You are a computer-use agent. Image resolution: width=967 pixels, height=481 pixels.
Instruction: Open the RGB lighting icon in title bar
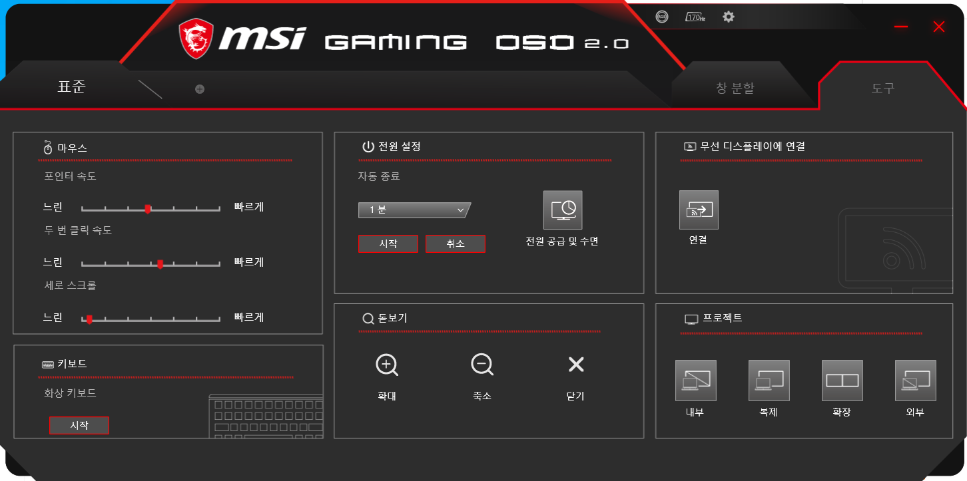661,17
